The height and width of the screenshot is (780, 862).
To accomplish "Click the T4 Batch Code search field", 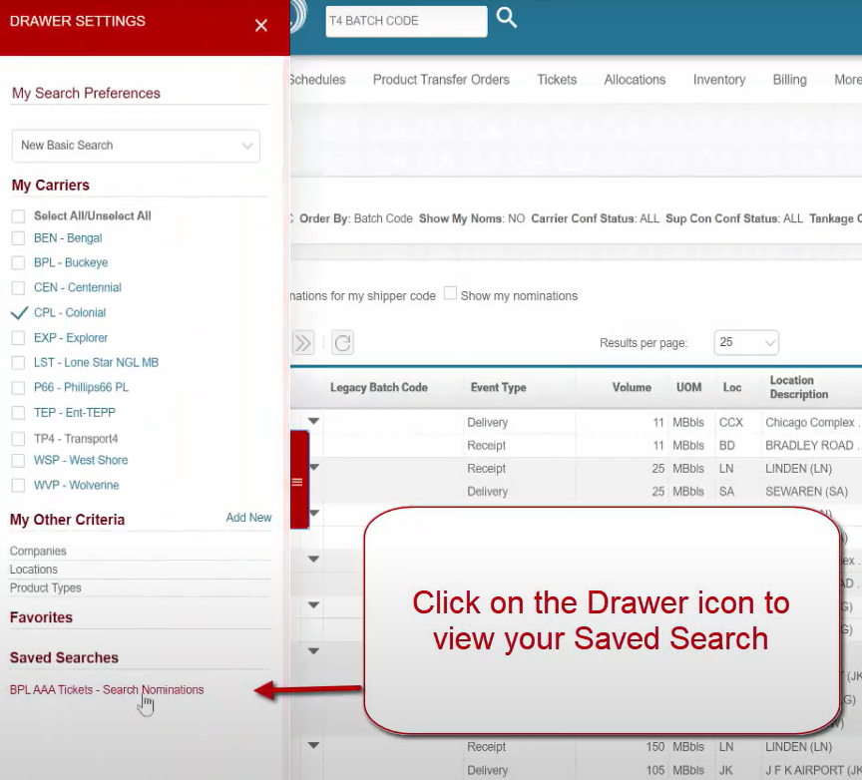I will tap(405, 21).
